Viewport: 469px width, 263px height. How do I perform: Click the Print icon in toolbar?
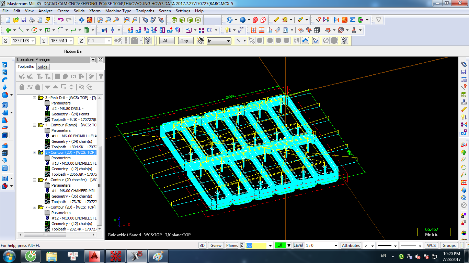[x=32, y=20]
